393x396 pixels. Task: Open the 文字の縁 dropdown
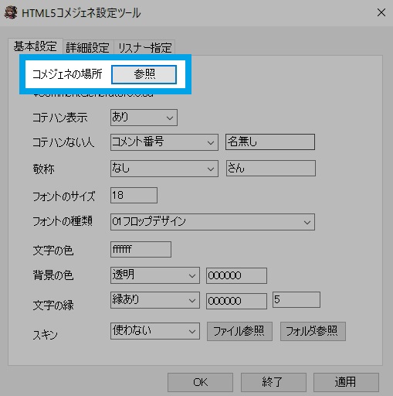click(155, 300)
